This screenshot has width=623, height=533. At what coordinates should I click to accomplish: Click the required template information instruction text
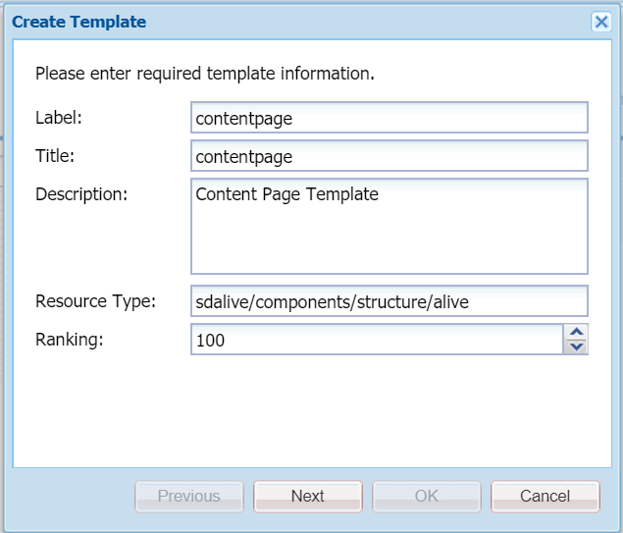(205, 74)
